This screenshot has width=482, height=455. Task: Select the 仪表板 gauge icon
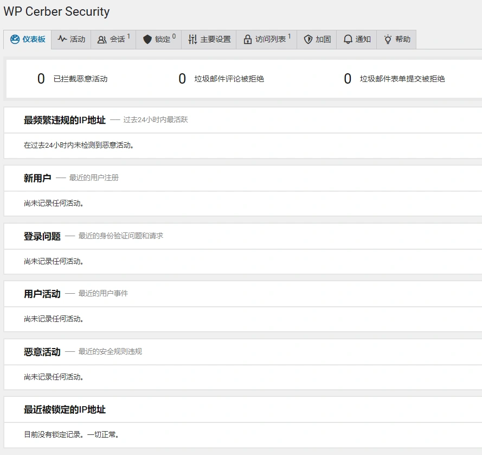(15, 39)
